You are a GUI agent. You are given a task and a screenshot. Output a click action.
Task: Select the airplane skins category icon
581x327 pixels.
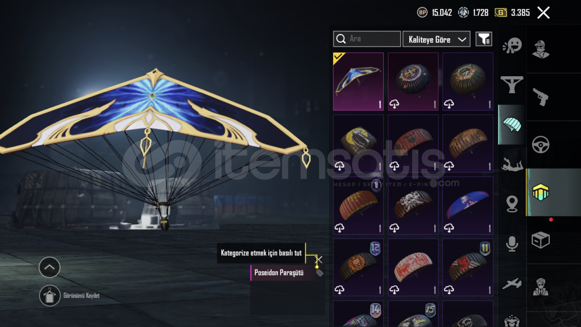[512, 284]
